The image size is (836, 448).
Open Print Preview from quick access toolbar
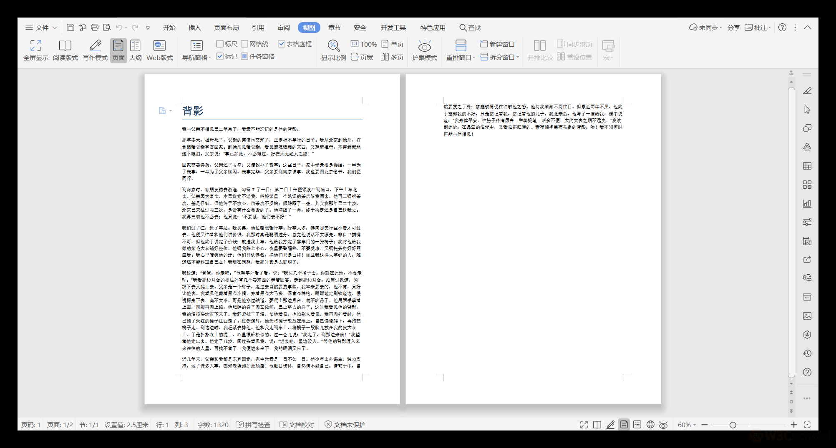pyautogui.click(x=107, y=28)
